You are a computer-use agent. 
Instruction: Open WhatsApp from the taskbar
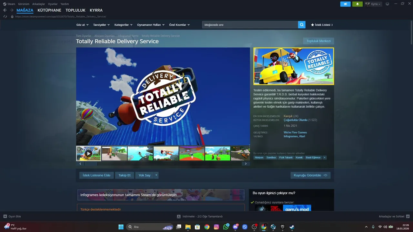[x=226, y=227]
